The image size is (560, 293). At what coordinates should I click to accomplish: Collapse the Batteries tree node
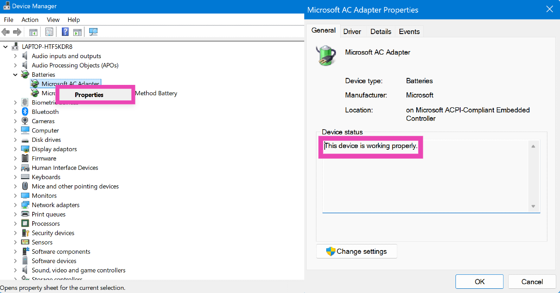(15, 75)
